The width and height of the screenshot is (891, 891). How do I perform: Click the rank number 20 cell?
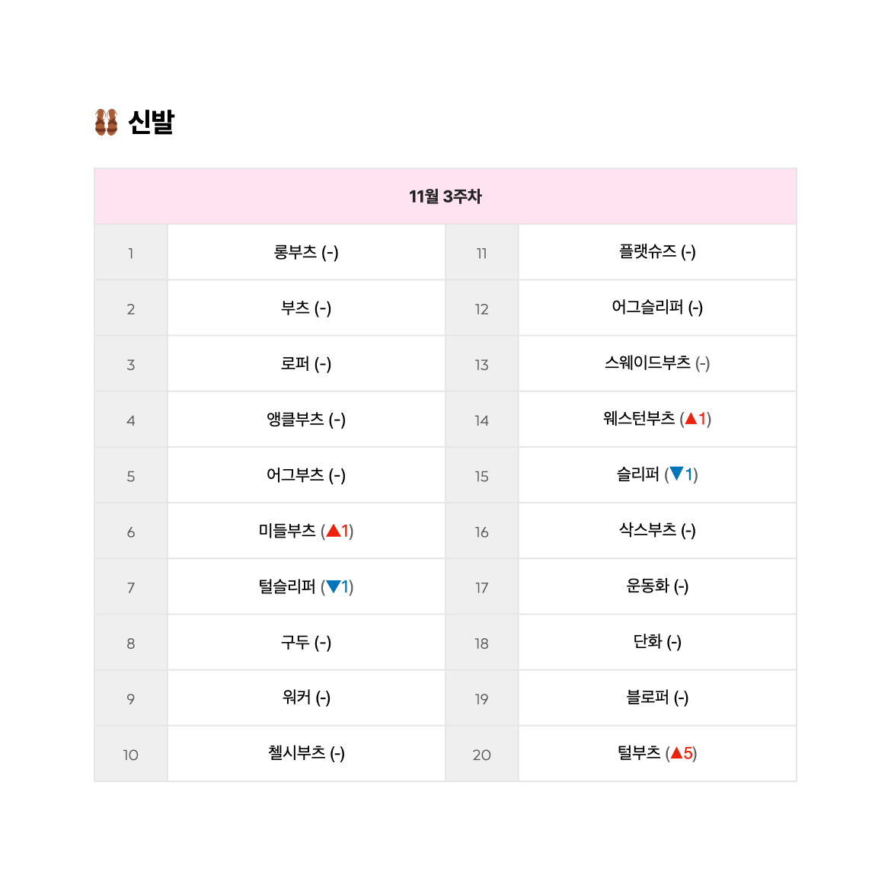(482, 754)
